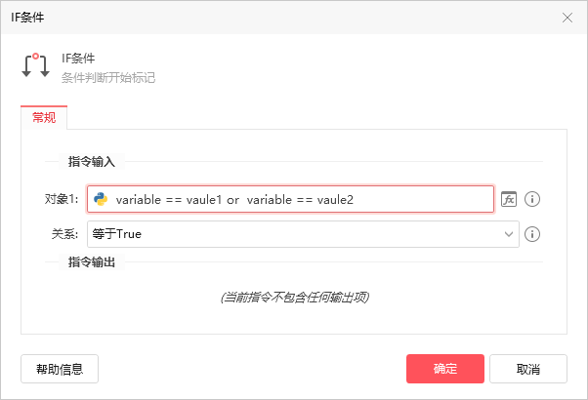
Task: Open 帮助信息 help button
Action: tap(60, 369)
